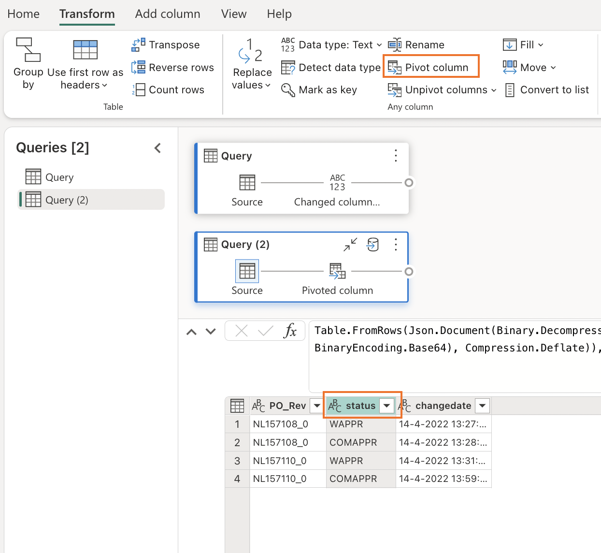Open the Data type: Text dropdown
The width and height of the screenshot is (601, 553).
click(331, 44)
